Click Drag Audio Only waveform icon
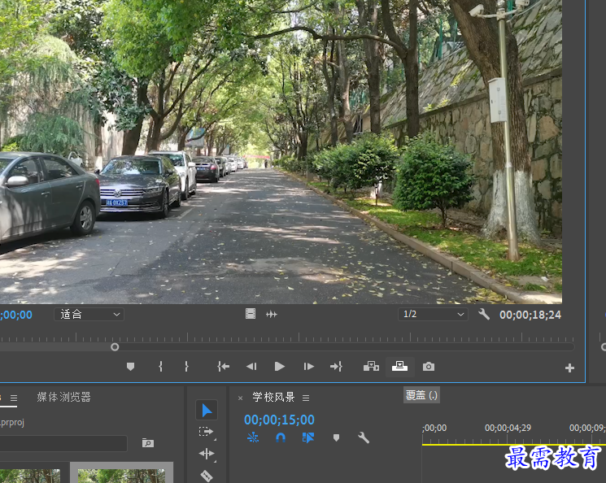This screenshot has width=606, height=483. 272,314
